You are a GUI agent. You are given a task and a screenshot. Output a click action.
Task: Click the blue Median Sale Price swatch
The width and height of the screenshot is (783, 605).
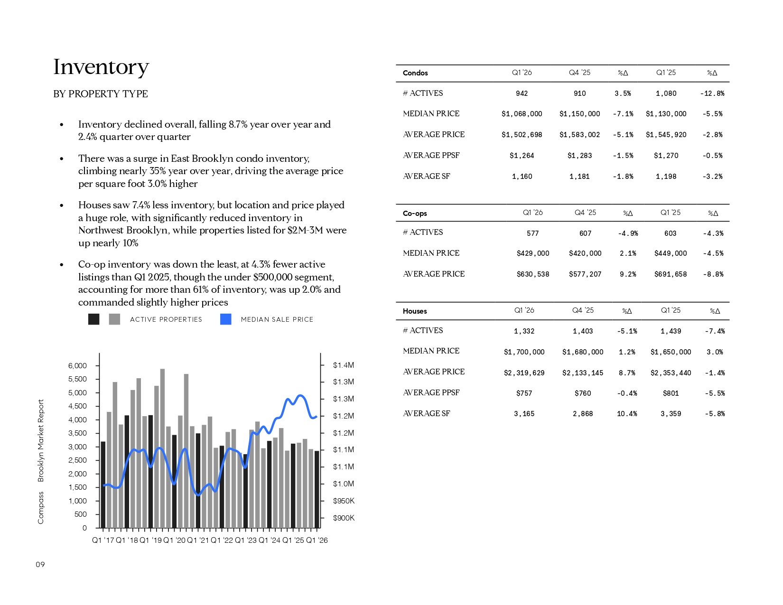click(x=226, y=319)
